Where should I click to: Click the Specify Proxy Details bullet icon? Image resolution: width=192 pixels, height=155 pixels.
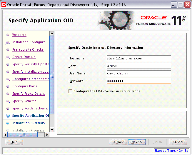pos(8,94)
